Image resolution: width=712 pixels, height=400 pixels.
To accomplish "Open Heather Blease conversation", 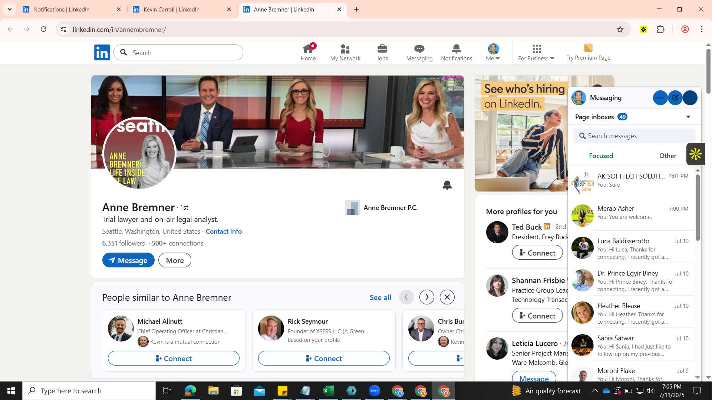I will click(x=631, y=312).
